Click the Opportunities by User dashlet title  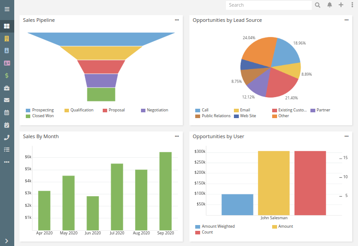pos(218,136)
